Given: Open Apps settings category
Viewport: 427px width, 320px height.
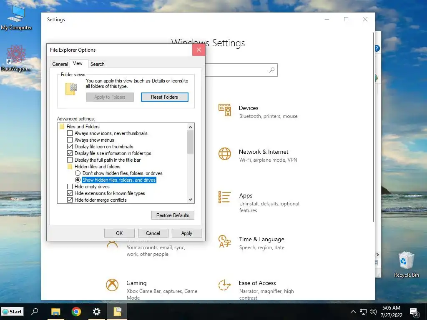Looking at the screenshot, I should pos(259,203).
